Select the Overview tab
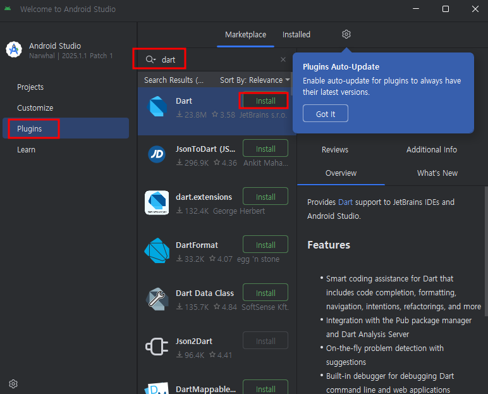The image size is (488, 394). 341,173
